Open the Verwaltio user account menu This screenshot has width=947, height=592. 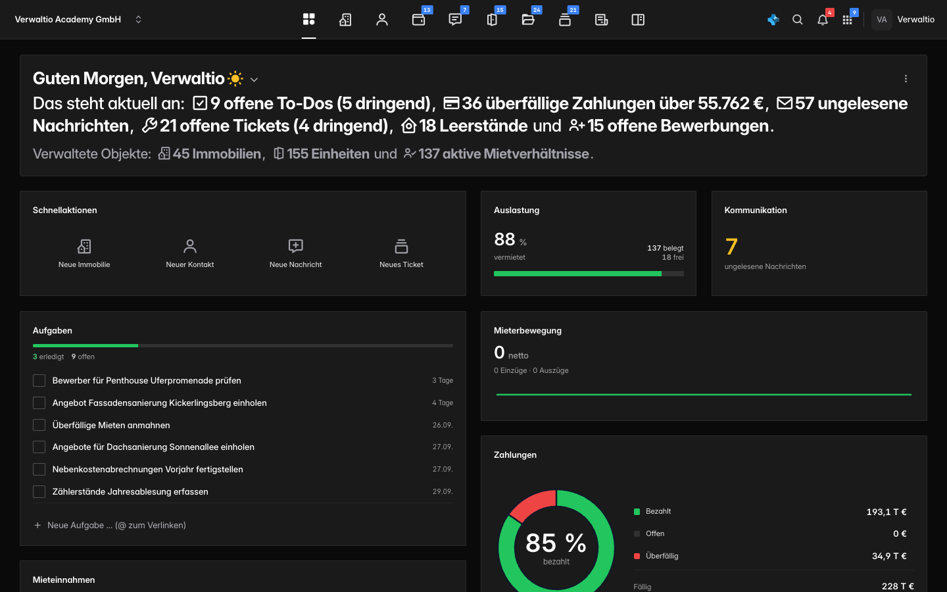904,20
